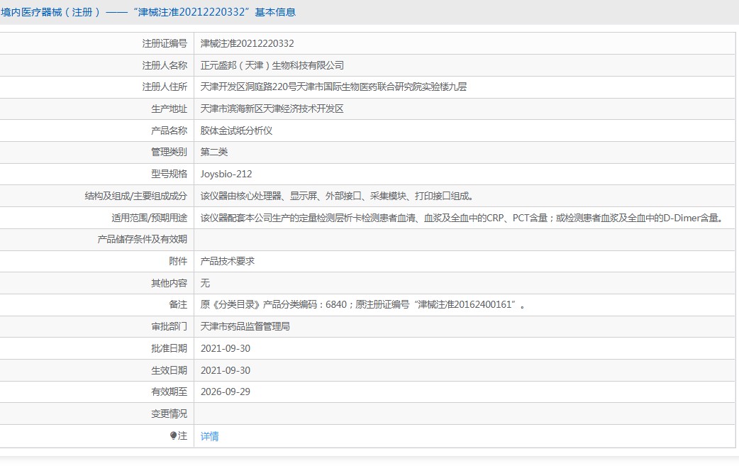Screen dimensions: 739x466
Task: Click production address 天津市滨海新区天津经济技术开发区
Action: point(272,109)
